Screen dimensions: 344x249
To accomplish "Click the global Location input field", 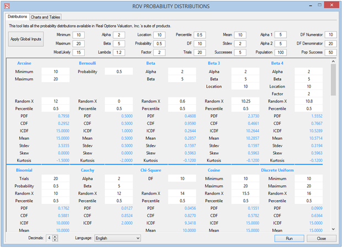I will tap(159, 35).
